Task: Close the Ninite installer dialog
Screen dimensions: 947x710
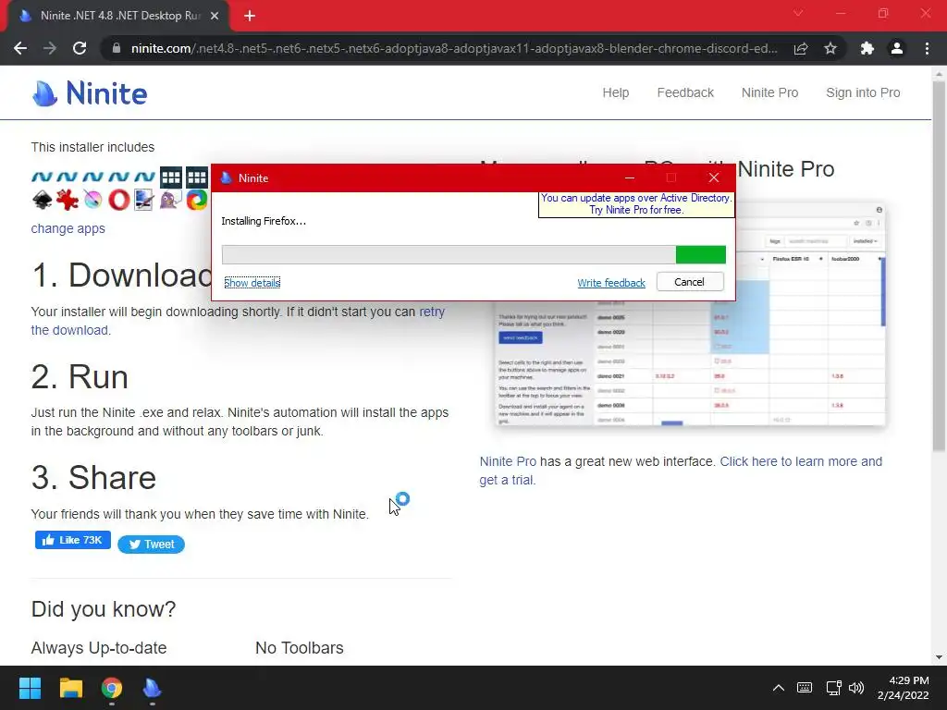Action: coord(713,178)
